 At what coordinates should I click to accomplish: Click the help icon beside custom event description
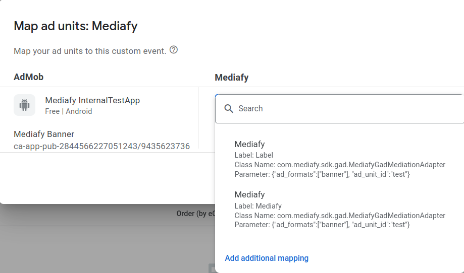[174, 50]
